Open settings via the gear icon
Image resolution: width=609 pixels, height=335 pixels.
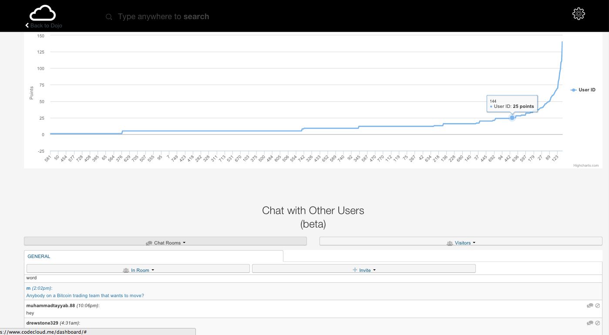579,13
